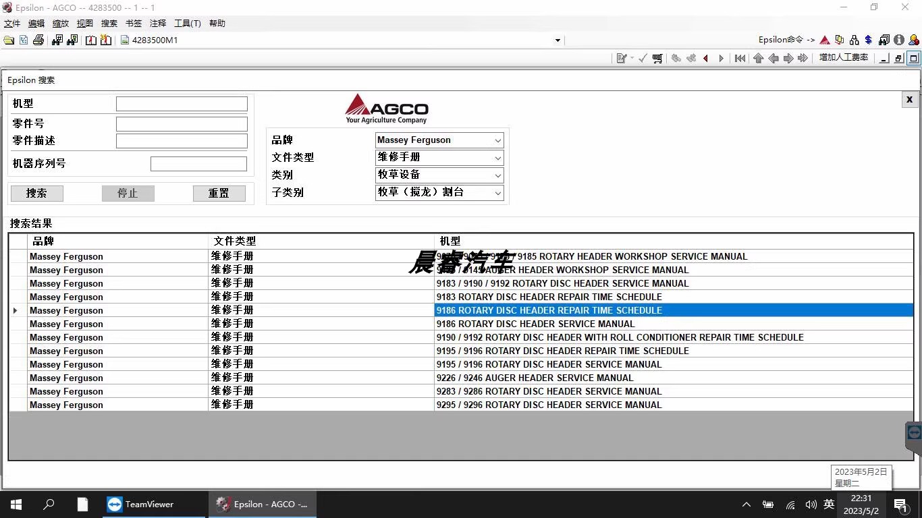Screen dimensions: 922x518
Task: Click the hierarchy tree icon in toolbar
Action: 855,40
